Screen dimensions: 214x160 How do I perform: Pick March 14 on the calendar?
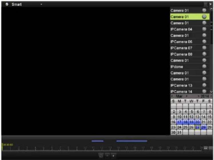203,117
